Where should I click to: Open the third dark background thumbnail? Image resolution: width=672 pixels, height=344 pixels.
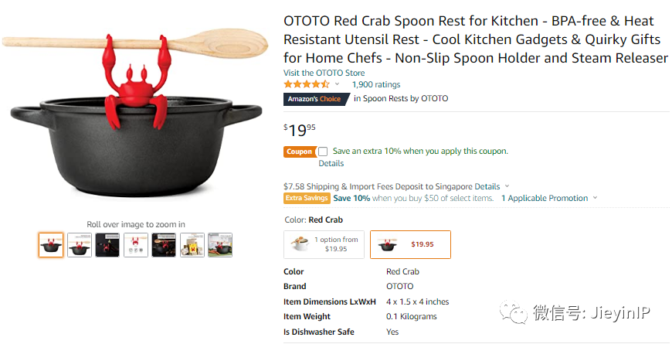pyautogui.click(x=107, y=245)
